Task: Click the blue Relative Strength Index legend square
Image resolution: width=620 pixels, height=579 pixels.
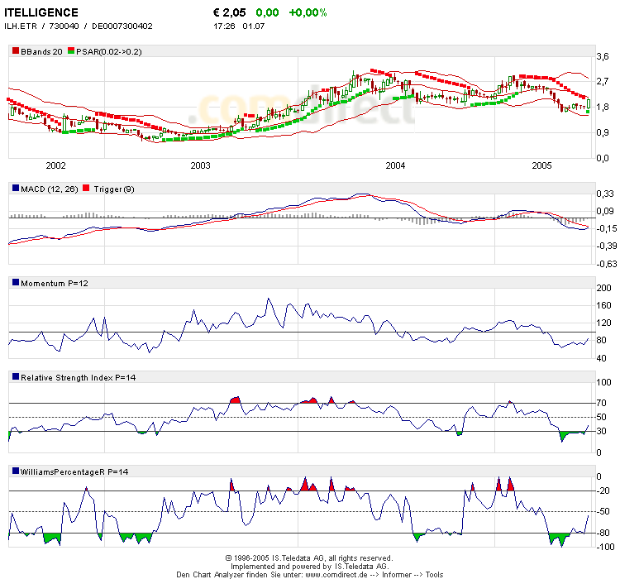Action: (x=16, y=376)
